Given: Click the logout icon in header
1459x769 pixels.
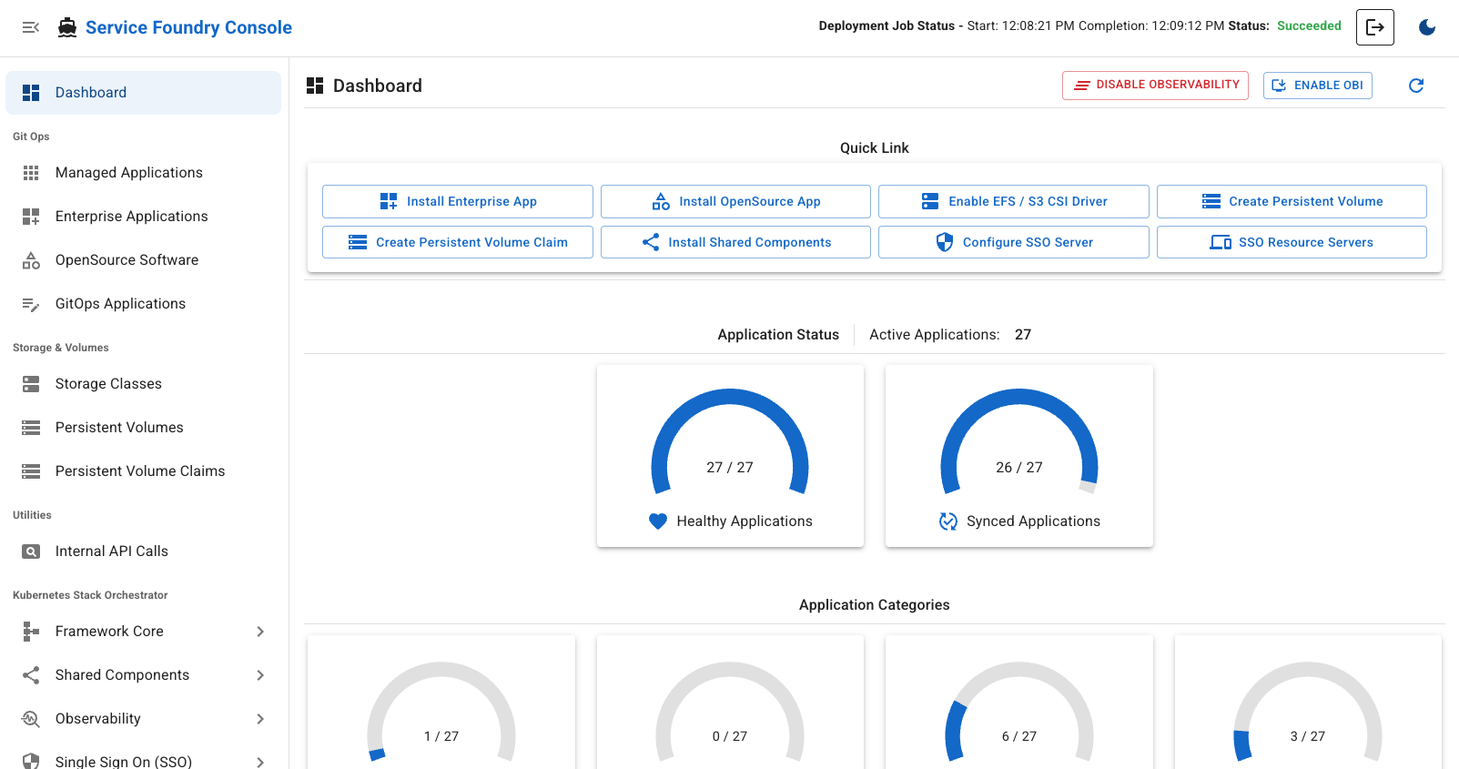Looking at the screenshot, I should 1374,27.
